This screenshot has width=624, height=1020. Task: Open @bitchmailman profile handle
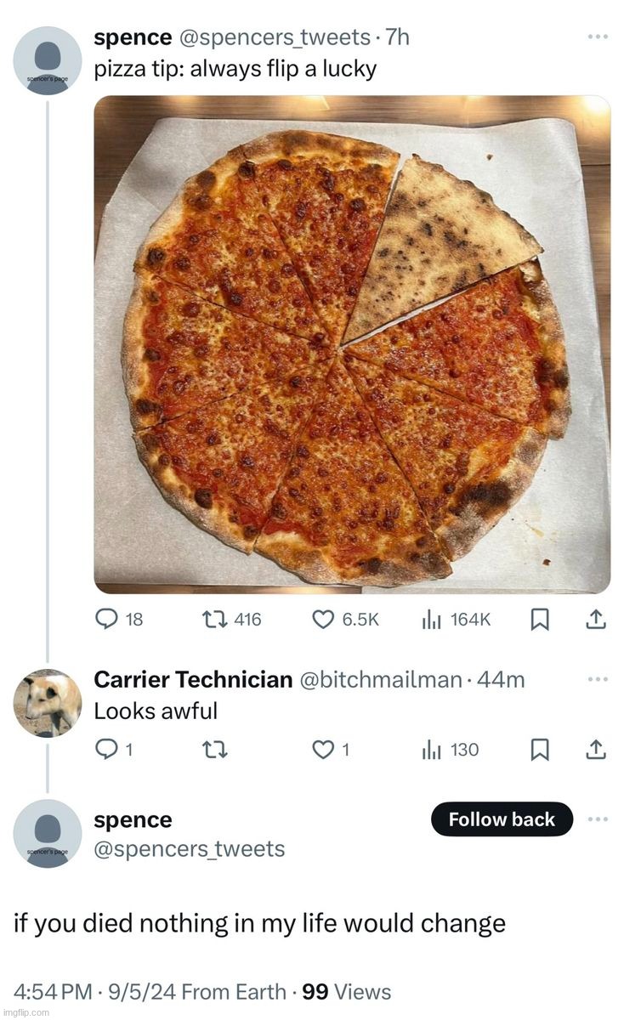click(380, 679)
